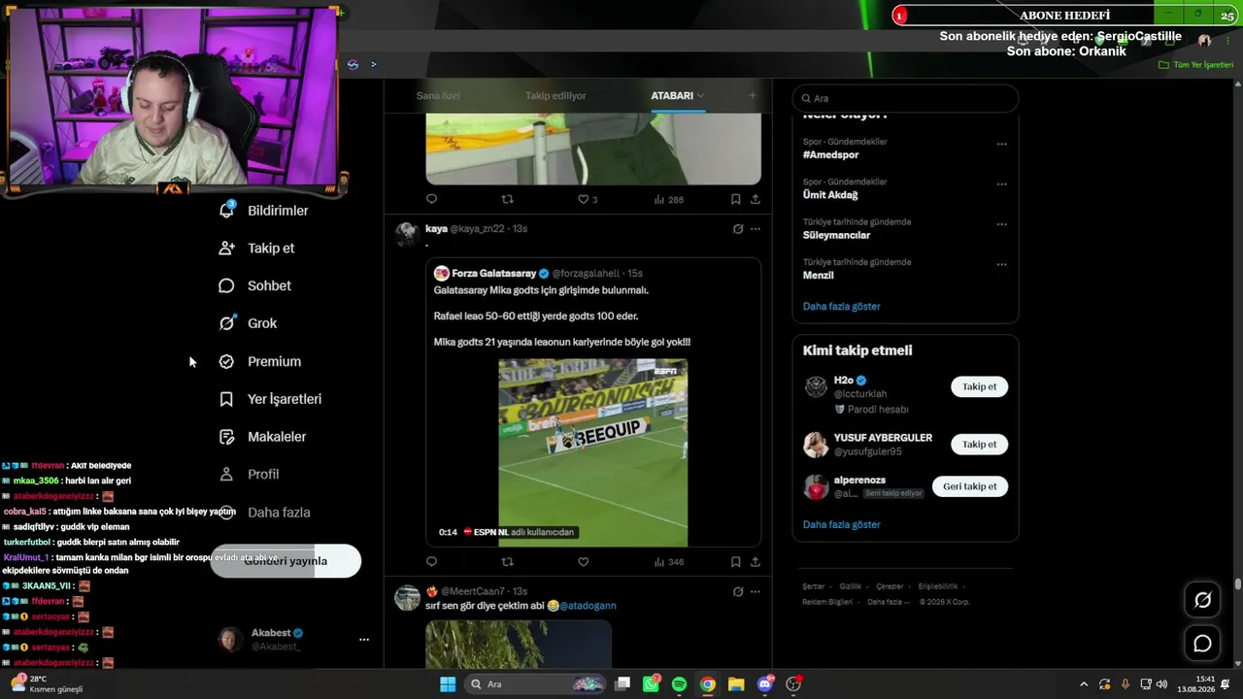
Task: Open the Grok icon in sidebar
Action: click(x=226, y=323)
